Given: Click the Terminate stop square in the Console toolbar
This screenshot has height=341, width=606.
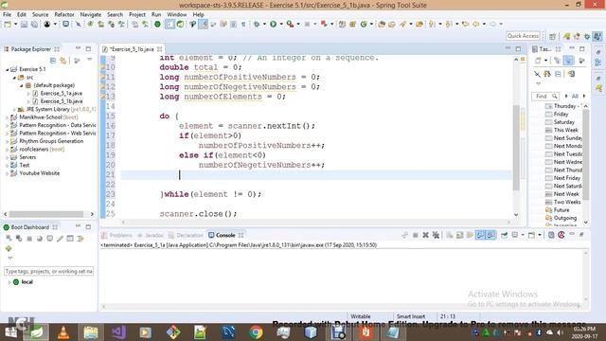Looking at the screenshot, I should pyautogui.click(x=416, y=235).
